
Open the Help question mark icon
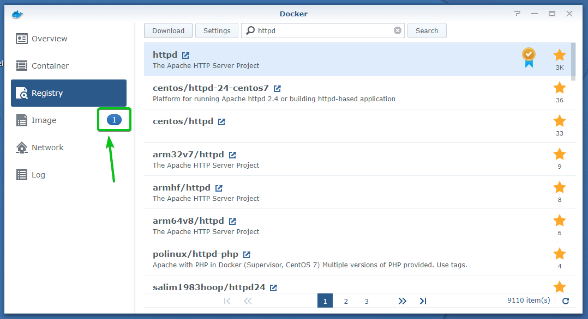517,14
